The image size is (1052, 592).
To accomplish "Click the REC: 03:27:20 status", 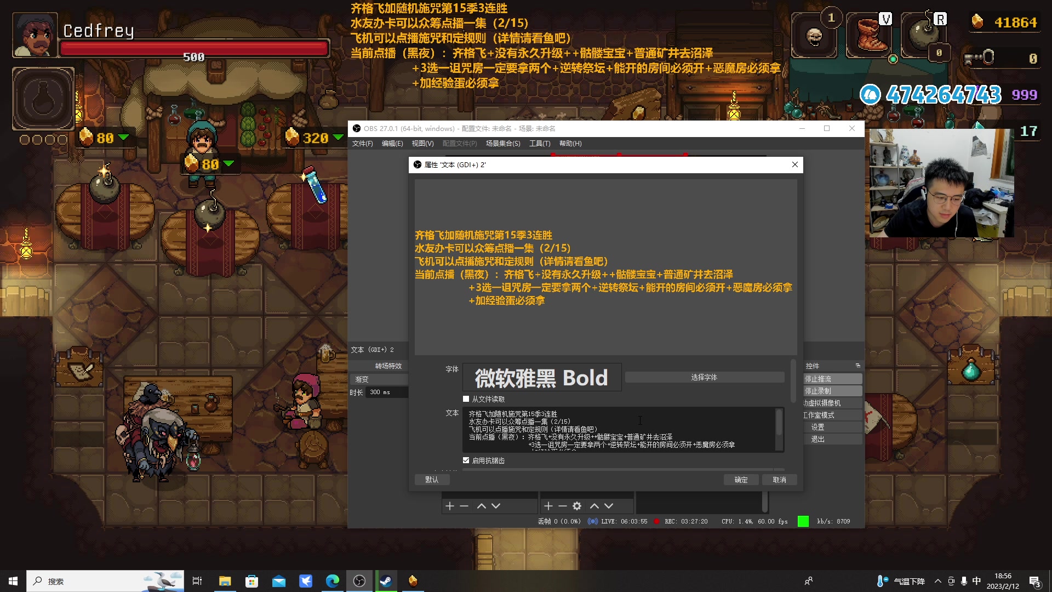I will [681, 521].
